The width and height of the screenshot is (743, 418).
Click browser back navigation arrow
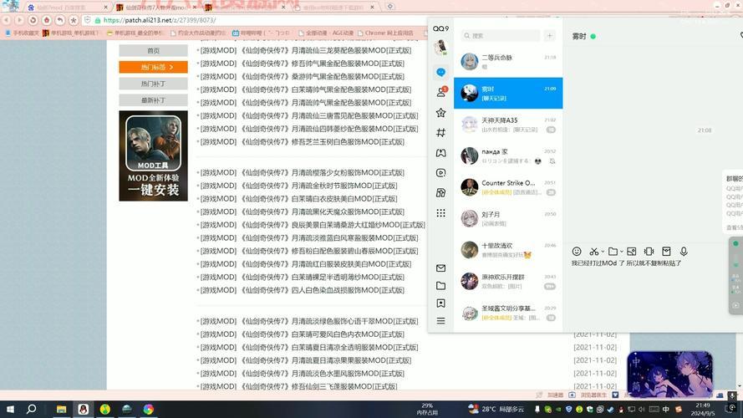point(7,20)
